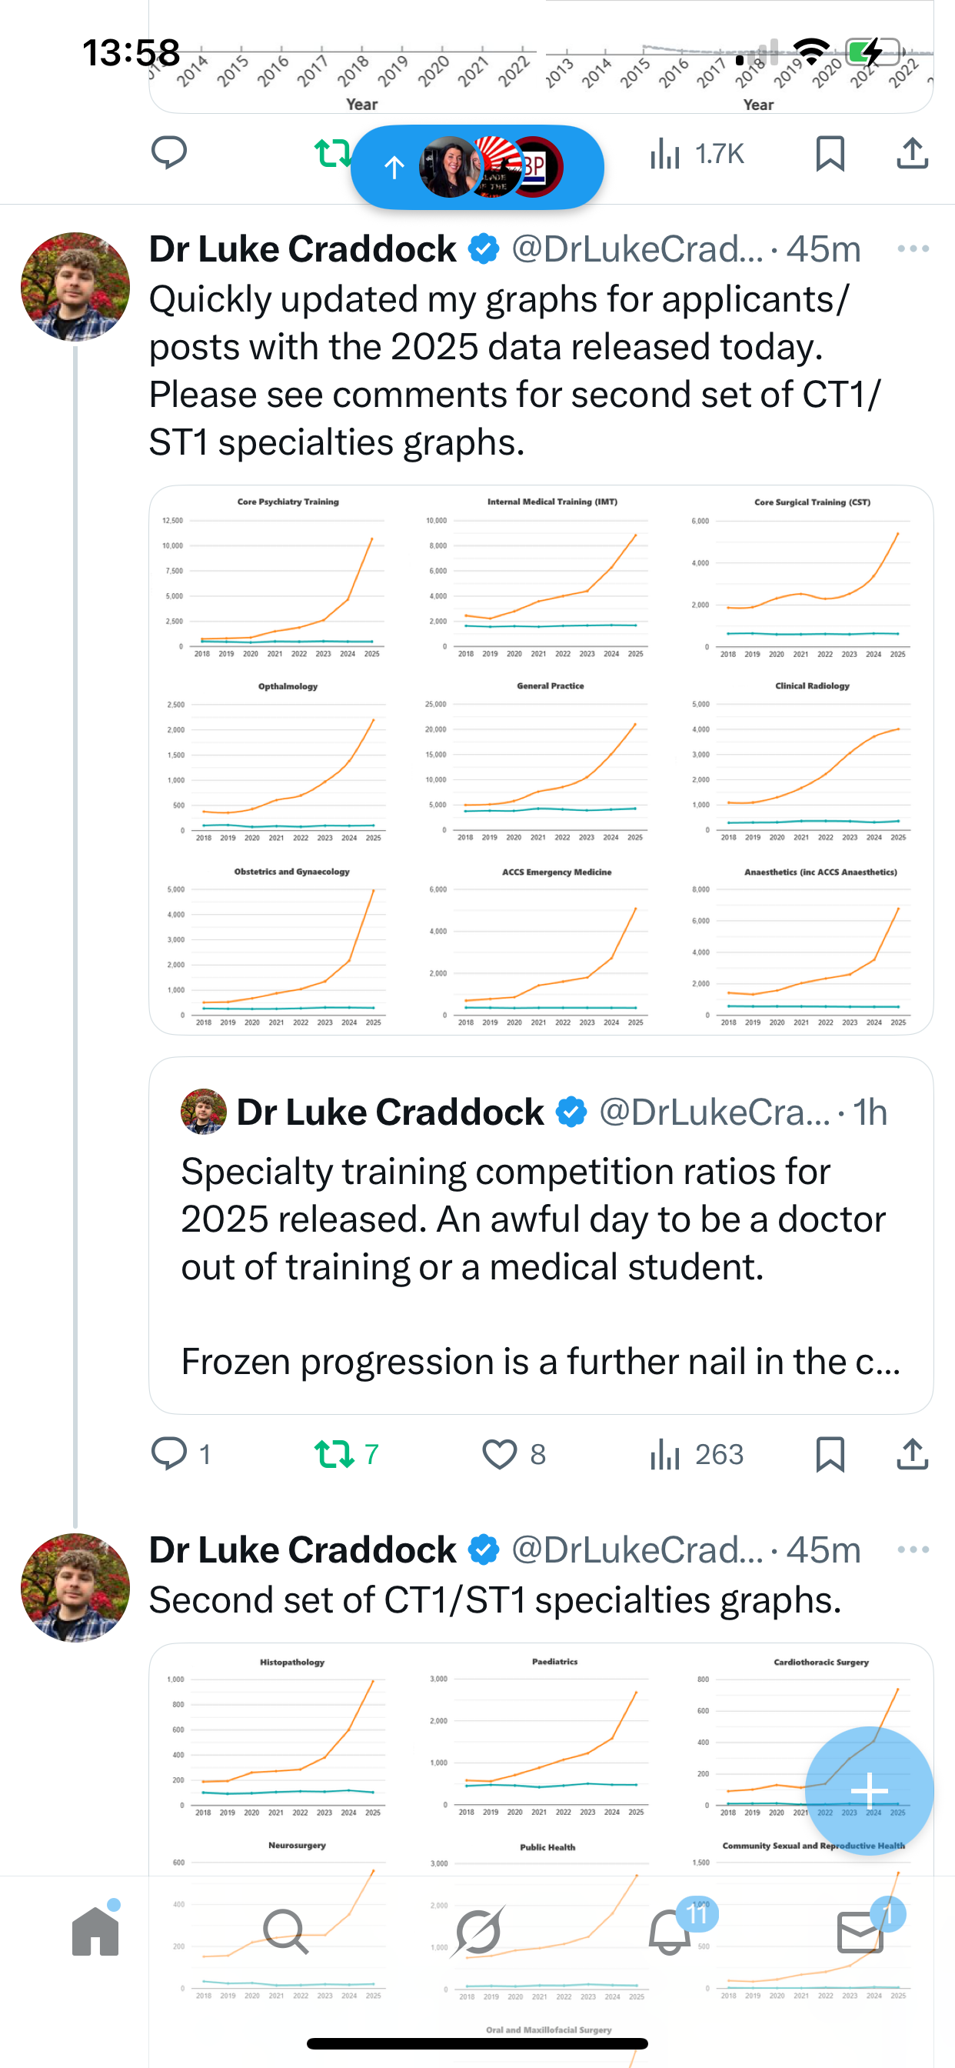Tap the compose new post button
955x2068 pixels.
click(x=868, y=1790)
